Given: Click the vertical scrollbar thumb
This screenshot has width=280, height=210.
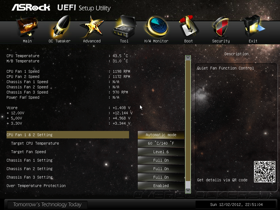Looking at the screenshot, I should click(x=188, y=121).
